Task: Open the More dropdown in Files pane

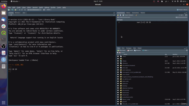Action: [145, 50]
